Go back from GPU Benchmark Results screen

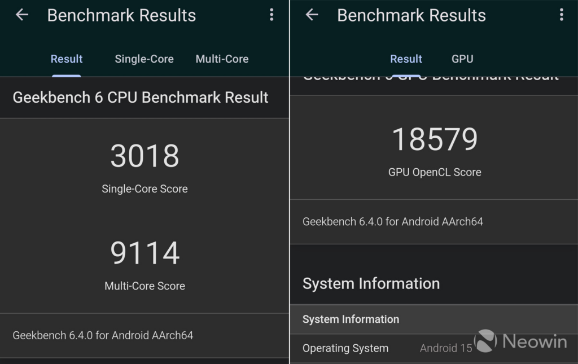pyautogui.click(x=312, y=15)
